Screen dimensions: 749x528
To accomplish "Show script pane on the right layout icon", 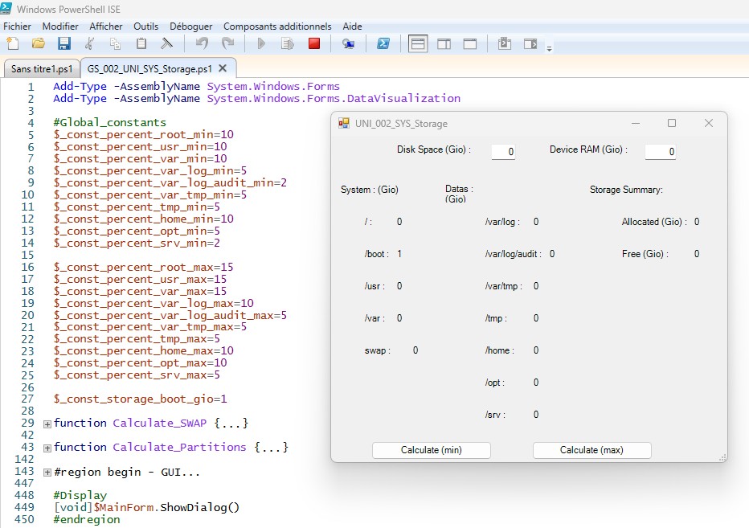I will 444,43.
